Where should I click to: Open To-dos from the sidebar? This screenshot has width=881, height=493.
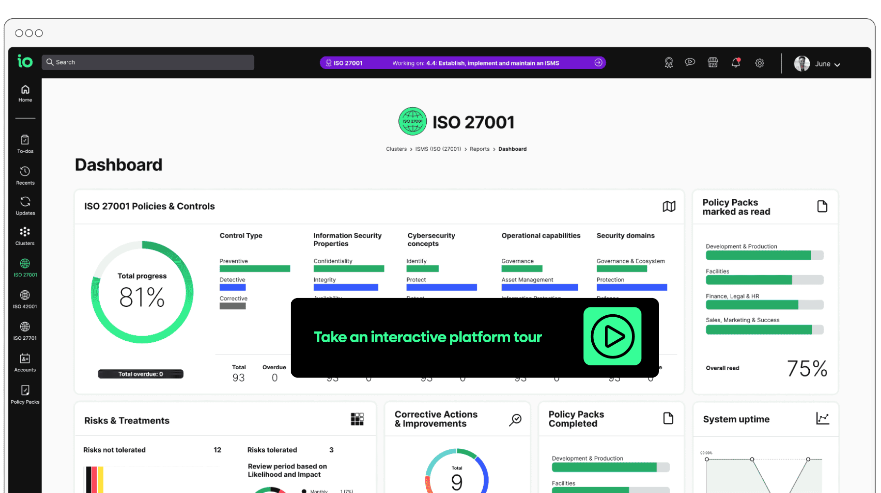(25, 144)
